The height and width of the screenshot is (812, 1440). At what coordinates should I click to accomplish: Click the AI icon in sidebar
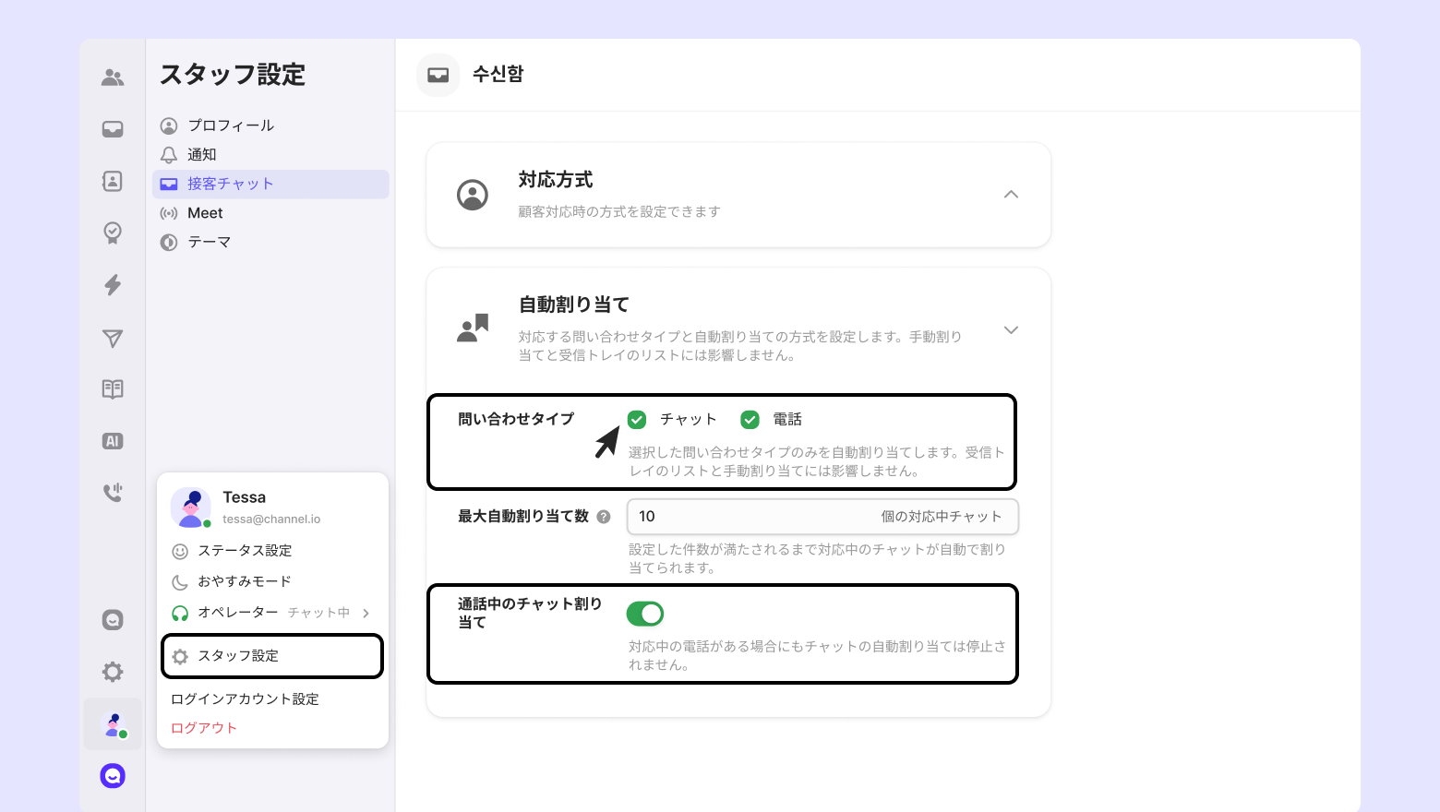(113, 441)
